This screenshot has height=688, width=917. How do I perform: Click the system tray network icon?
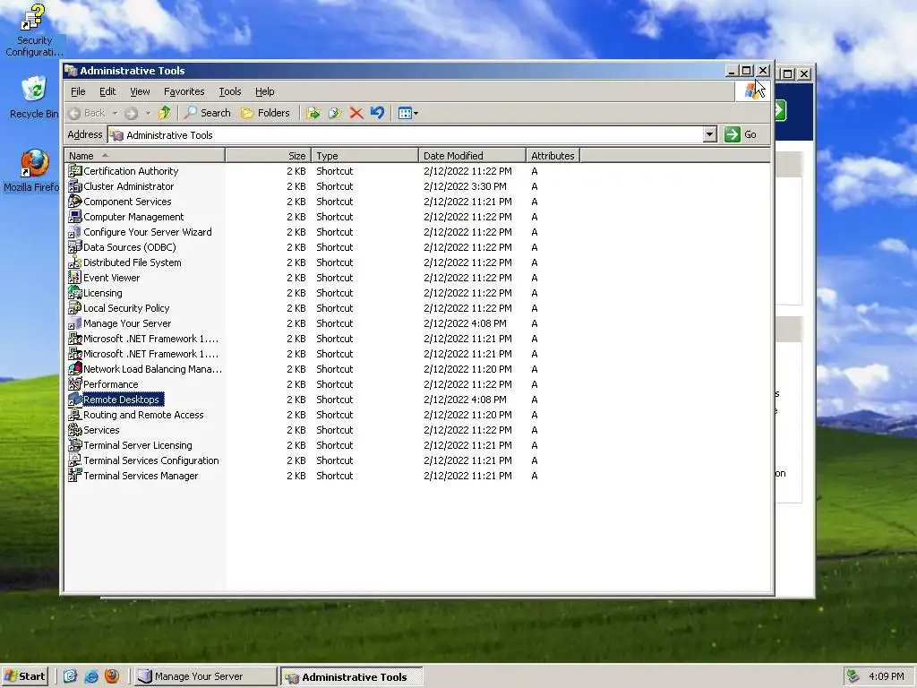tap(853, 676)
